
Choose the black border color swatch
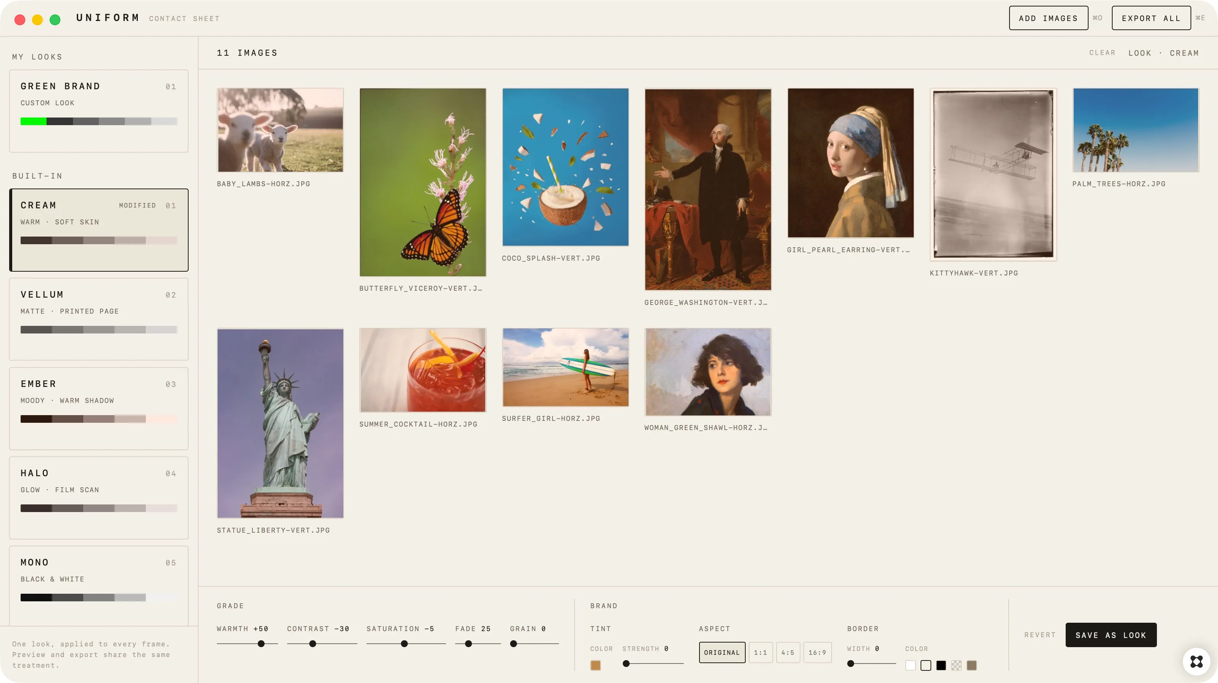(x=941, y=665)
